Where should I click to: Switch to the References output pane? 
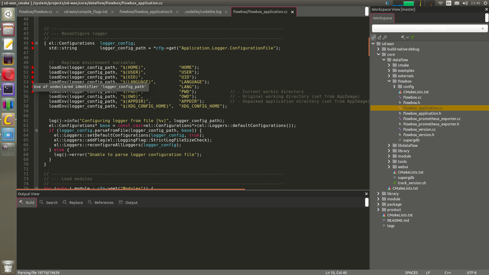coord(101,202)
